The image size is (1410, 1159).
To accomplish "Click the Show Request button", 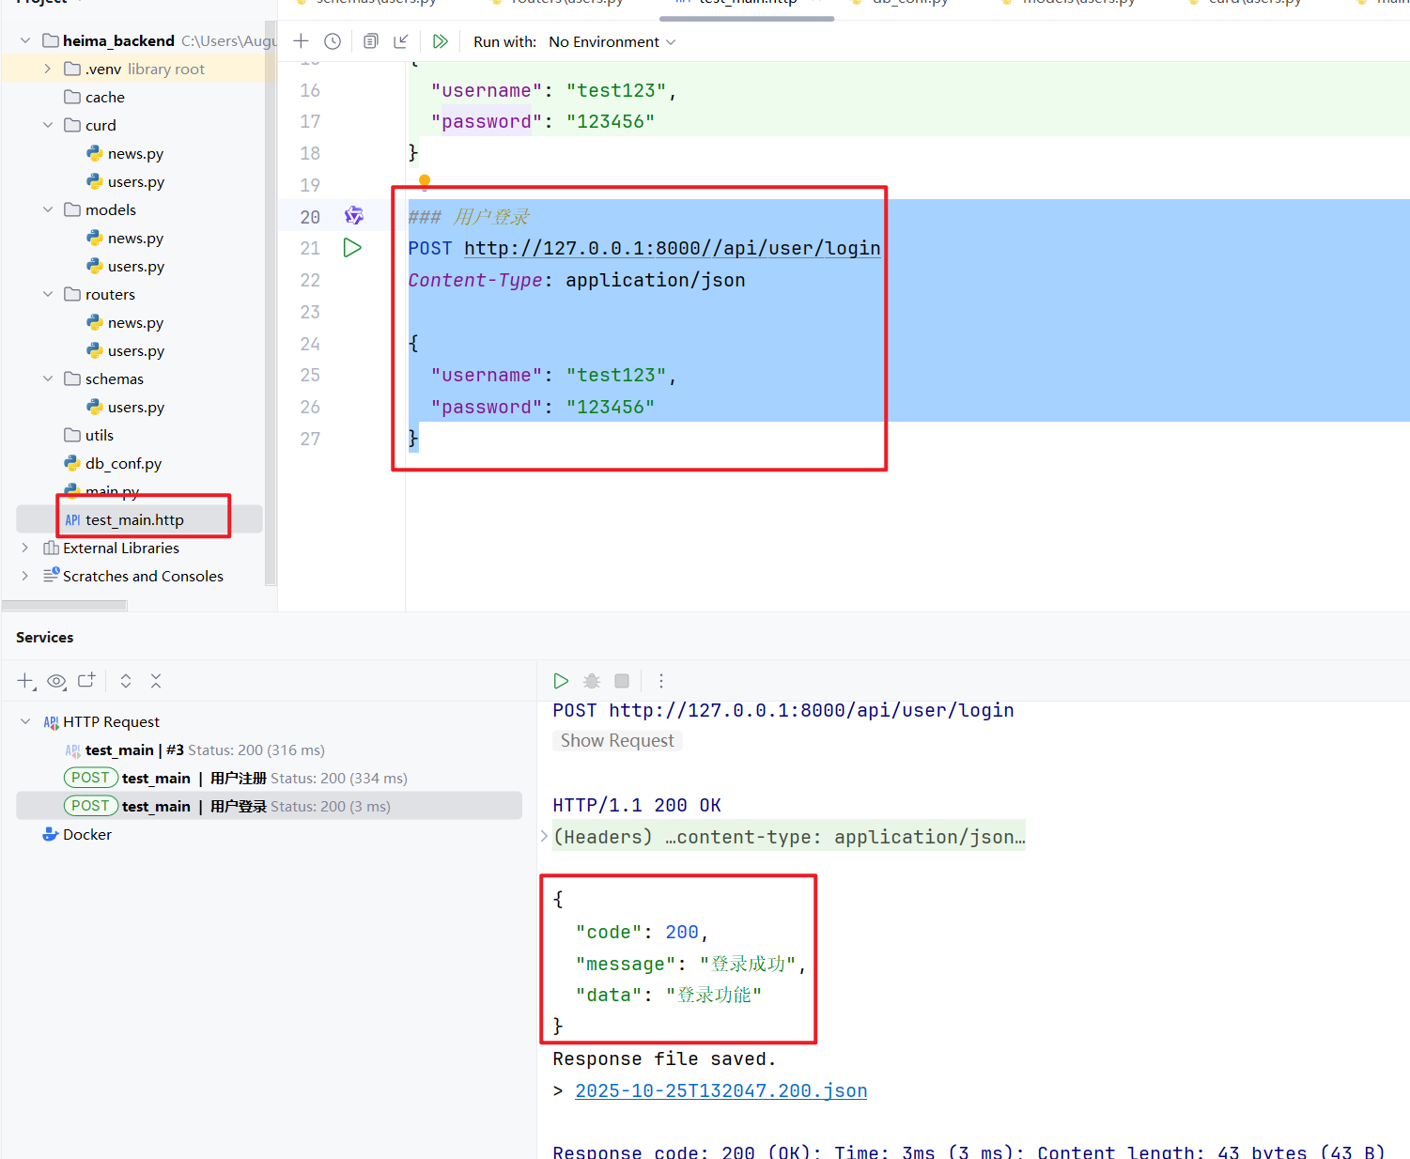I will pyautogui.click(x=617, y=741).
